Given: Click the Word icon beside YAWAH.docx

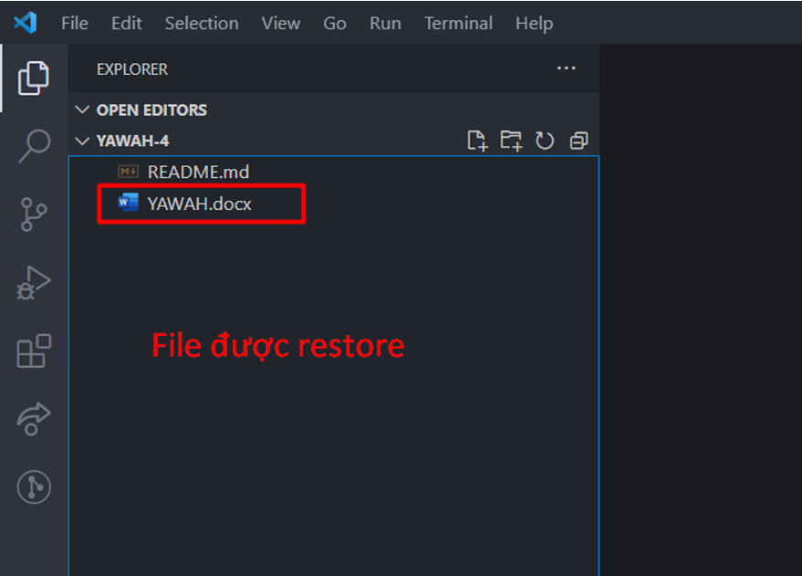Looking at the screenshot, I should pyautogui.click(x=128, y=203).
